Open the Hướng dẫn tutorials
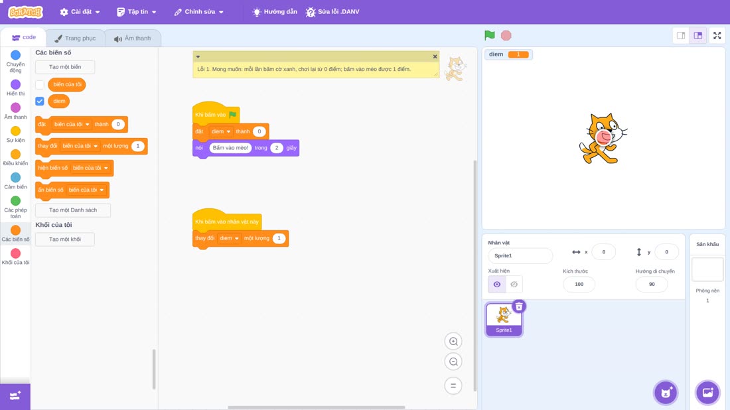The width and height of the screenshot is (730, 410). pyautogui.click(x=275, y=12)
